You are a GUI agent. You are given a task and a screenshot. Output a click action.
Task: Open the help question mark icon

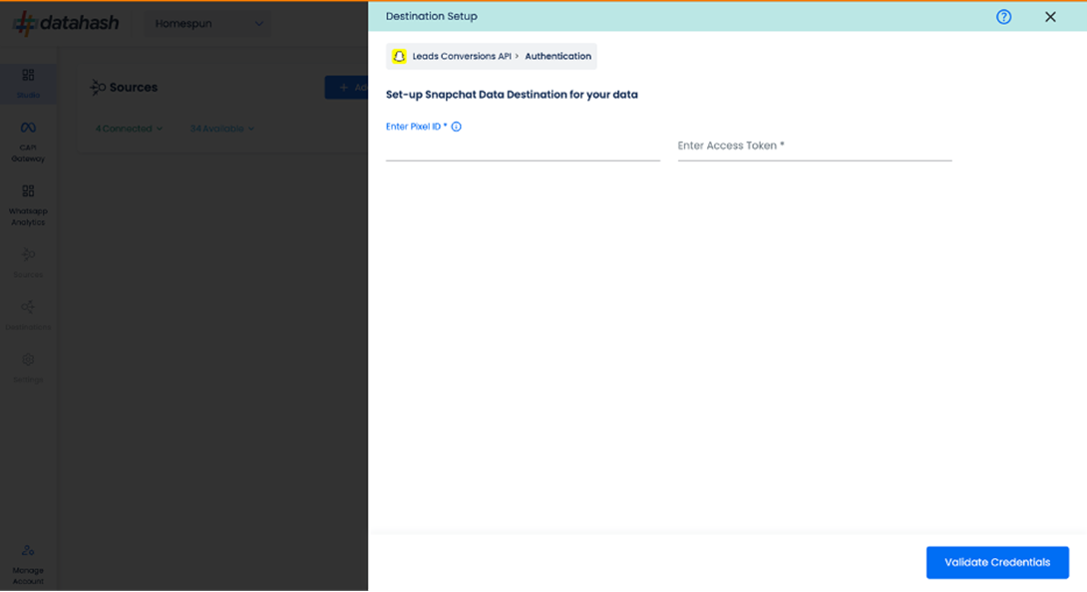coord(1003,17)
